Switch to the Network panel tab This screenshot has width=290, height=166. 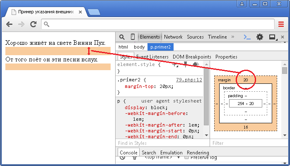(173, 37)
